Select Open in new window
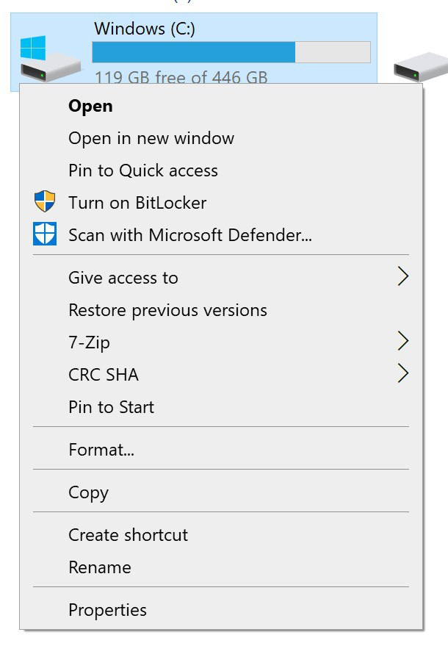Image resolution: width=448 pixels, height=657 pixels. click(x=151, y=138)
